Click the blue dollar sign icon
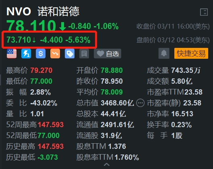Viewport: 213px width, 169px height. (x=41, y=54)
